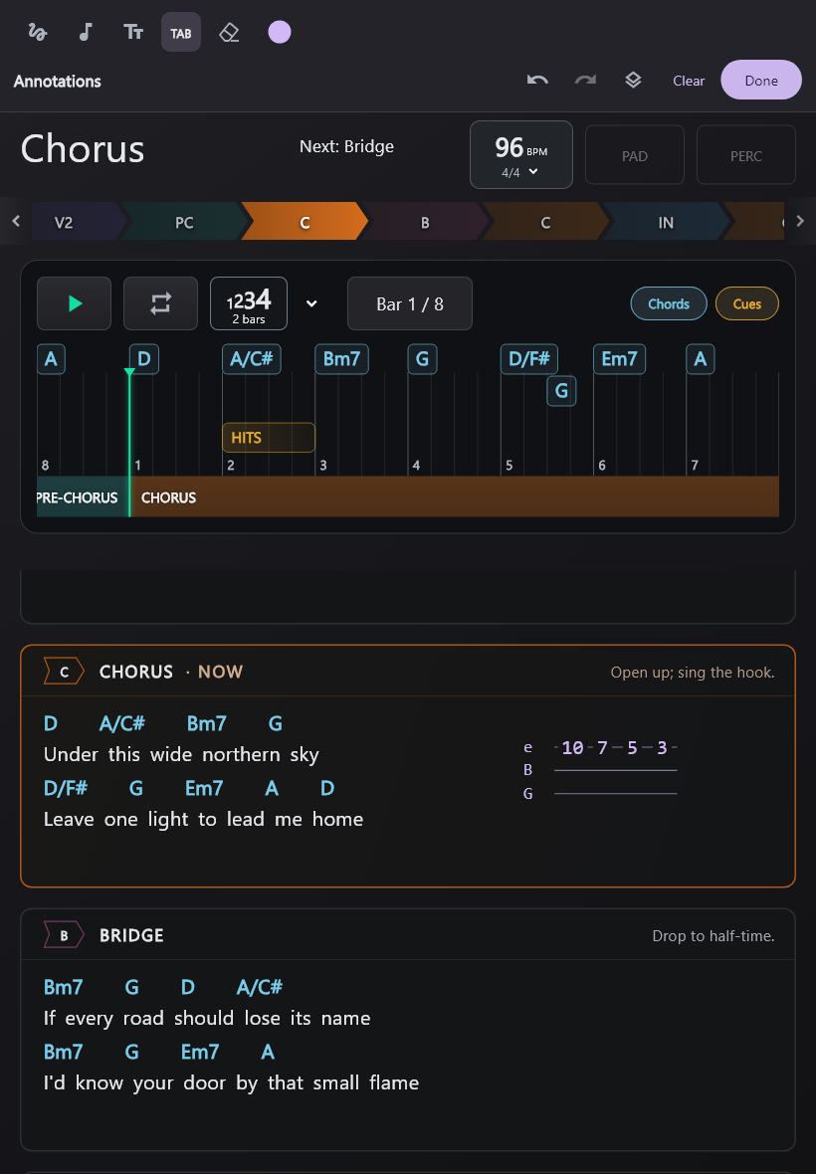The height and width of the screenshot is (1174, 816).
Task: Expand the 4/4 time signature chevron
Action: pyautogui.click(x=533, y=171)
